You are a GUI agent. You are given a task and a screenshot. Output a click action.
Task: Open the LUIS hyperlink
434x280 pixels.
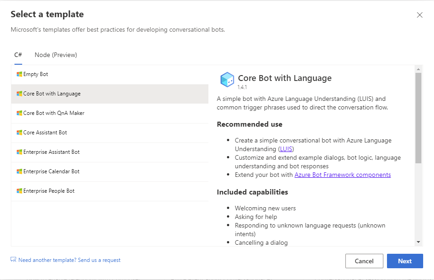[286, 149]
